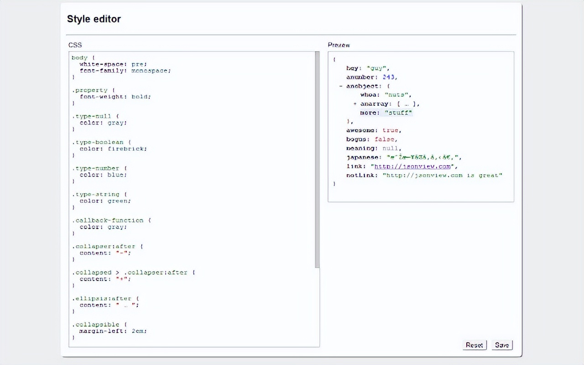Click the 'true' value of awesome

[391, 130]
